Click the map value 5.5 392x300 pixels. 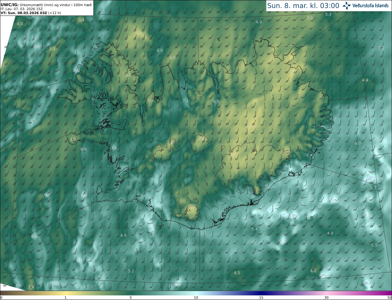pyautogui.click(x=374, y=245)
